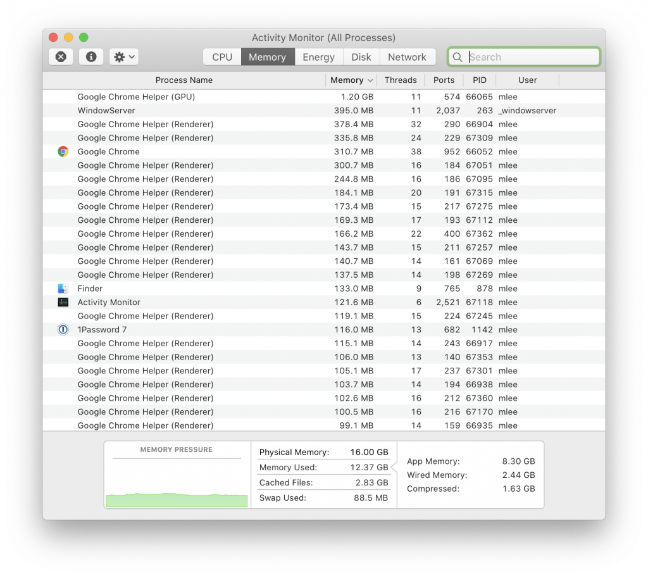Open the Network tab

coord(407,57)
